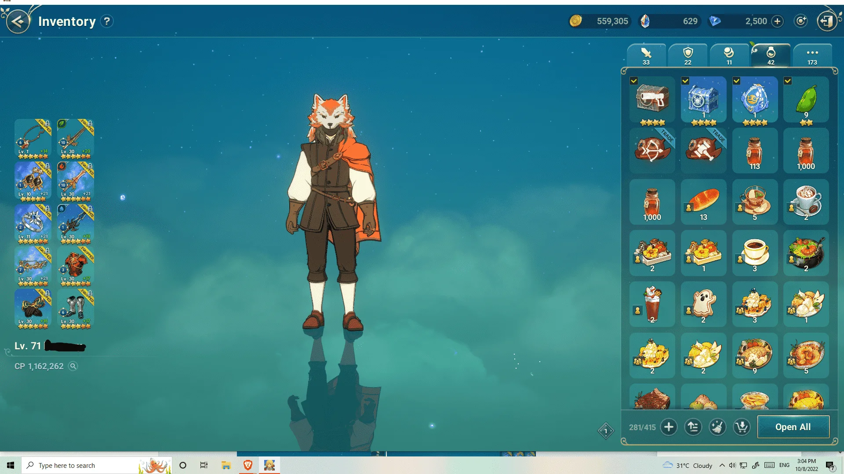
Task: Open the miscellaneous tab showing 173
Action: point(812,56)
